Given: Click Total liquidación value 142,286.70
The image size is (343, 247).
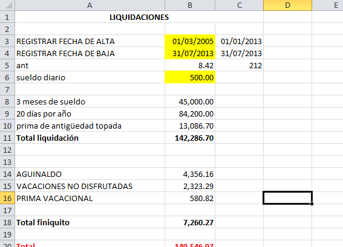Looking at the screenshot, I should click(x=190, y=138).
